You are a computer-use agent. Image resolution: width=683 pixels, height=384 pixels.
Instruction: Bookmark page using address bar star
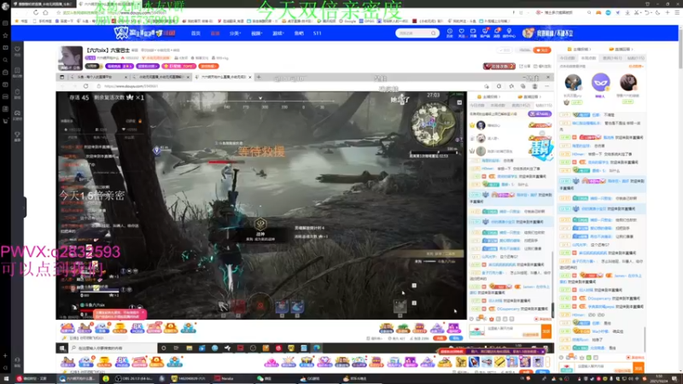point(59,13)
